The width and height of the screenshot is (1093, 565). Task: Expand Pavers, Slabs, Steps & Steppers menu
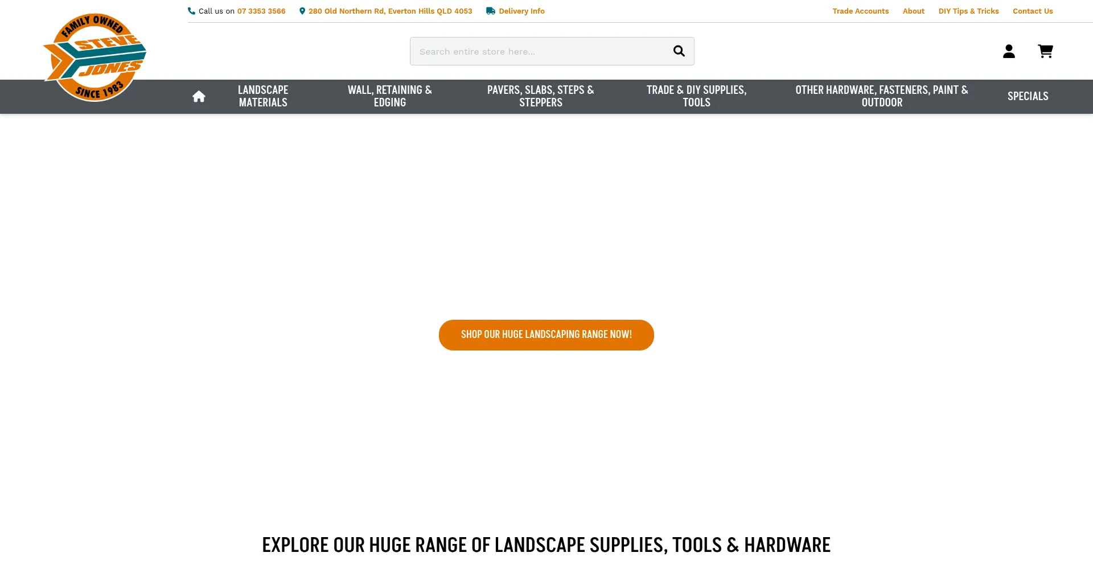(x=540, y=96)
